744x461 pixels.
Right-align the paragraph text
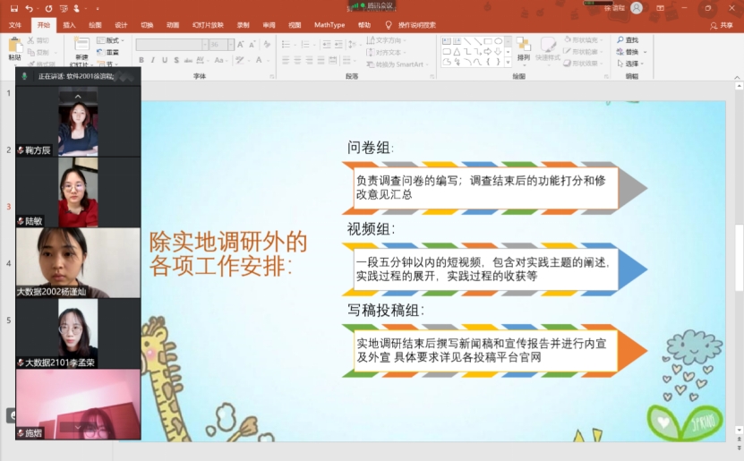pos(310,60)
